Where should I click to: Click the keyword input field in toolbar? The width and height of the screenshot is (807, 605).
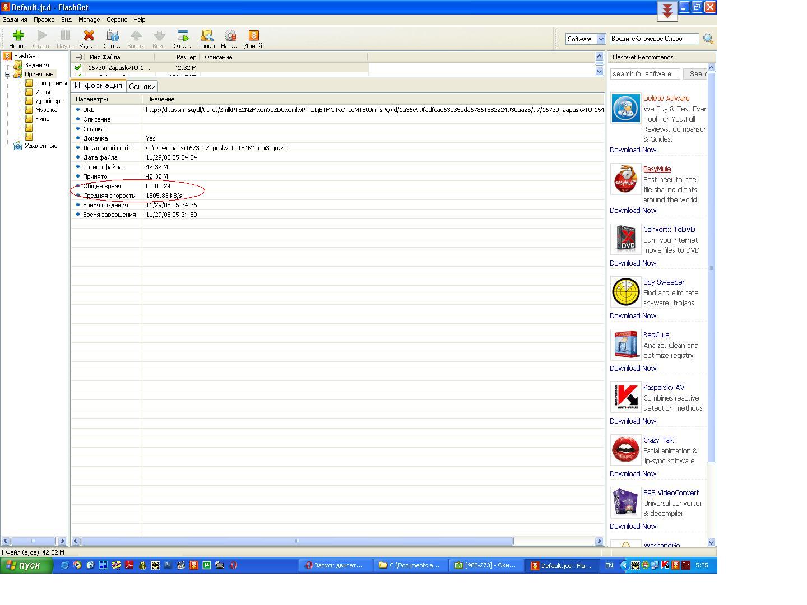click(654, 39)
